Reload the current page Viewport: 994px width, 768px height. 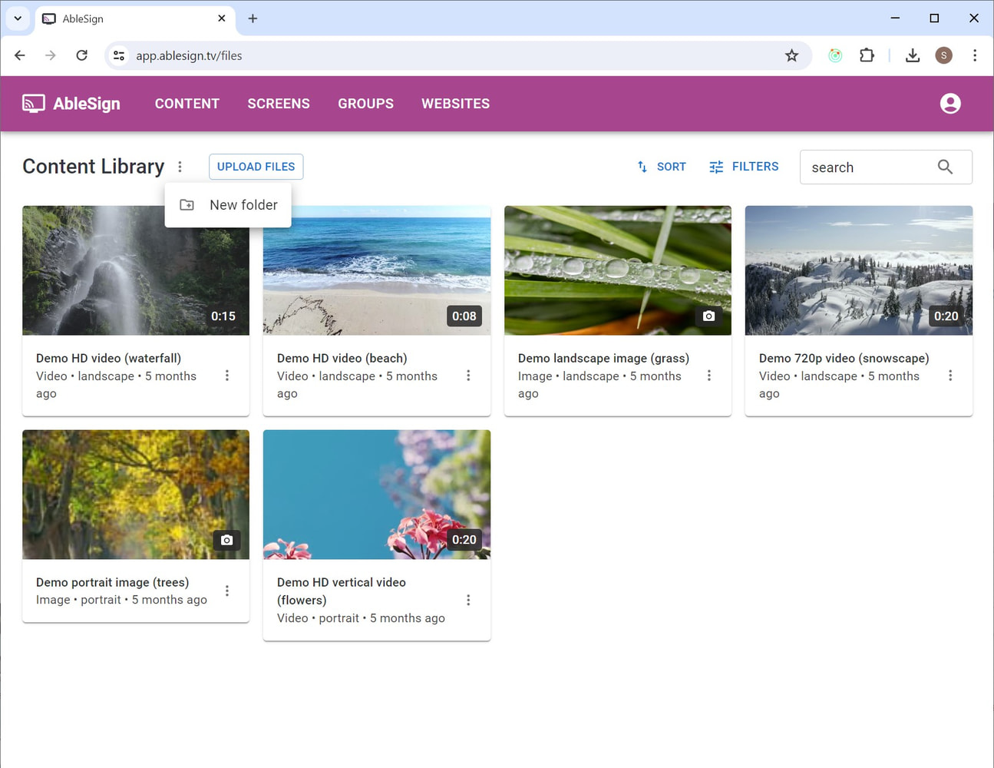point(81,55)
